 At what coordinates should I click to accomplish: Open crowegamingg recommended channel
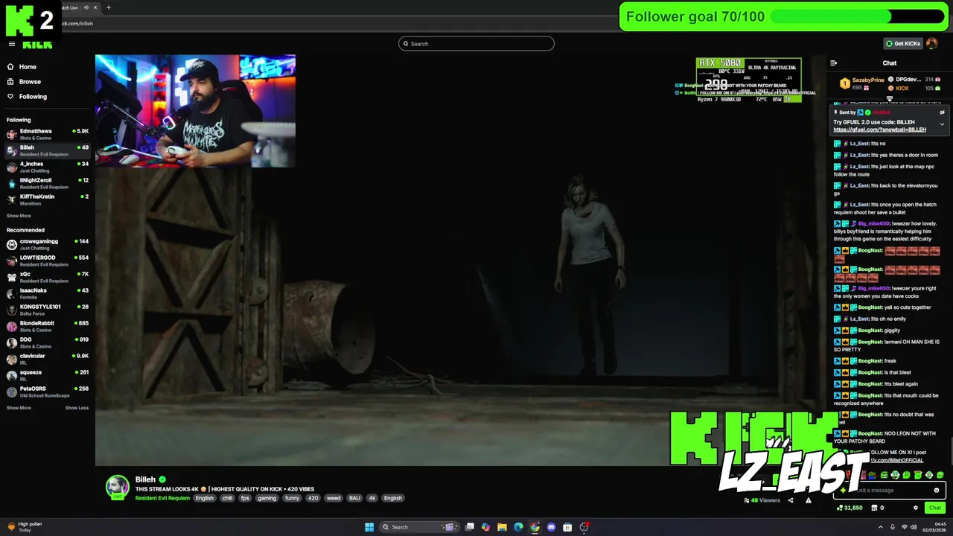[x=47, y=244]
